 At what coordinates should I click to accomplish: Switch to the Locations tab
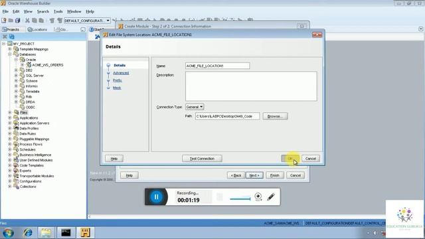point(38,29)
